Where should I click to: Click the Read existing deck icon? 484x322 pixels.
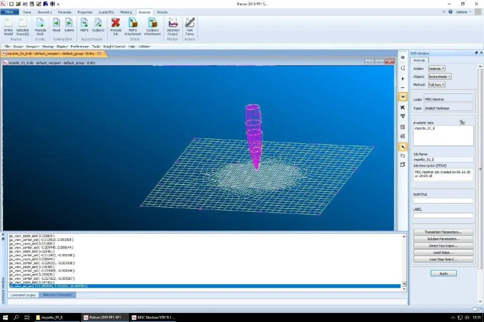56,24
